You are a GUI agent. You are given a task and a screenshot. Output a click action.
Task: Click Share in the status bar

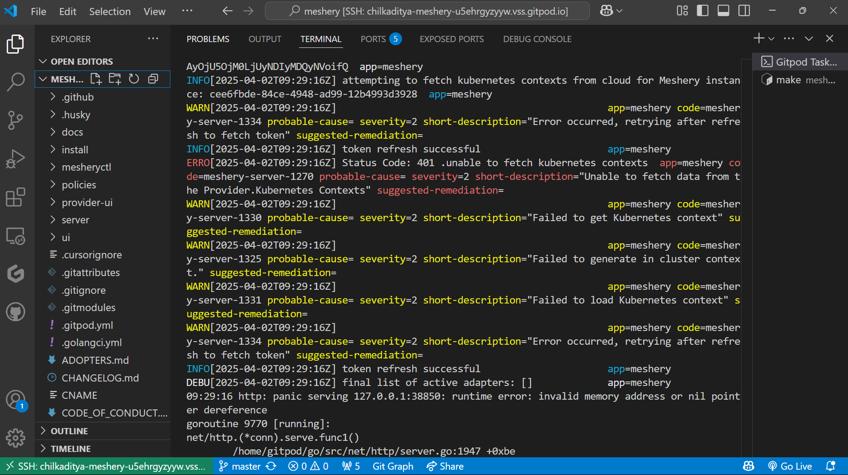point(445,466)
